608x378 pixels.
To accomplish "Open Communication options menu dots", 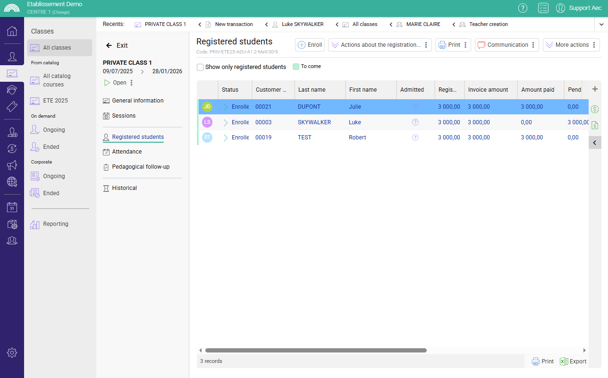I will coord(533,45).
